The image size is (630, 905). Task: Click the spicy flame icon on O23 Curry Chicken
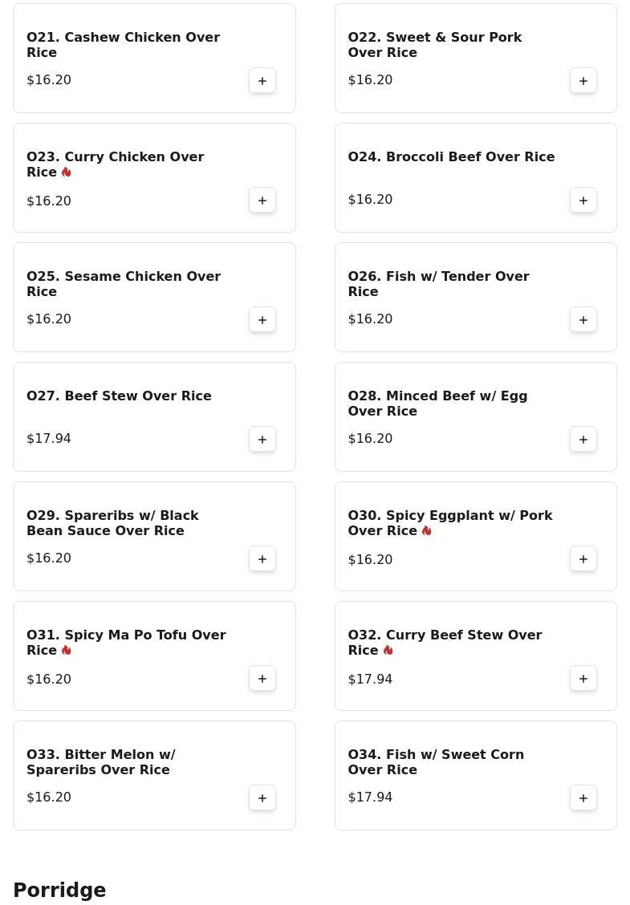coord(67,172)
